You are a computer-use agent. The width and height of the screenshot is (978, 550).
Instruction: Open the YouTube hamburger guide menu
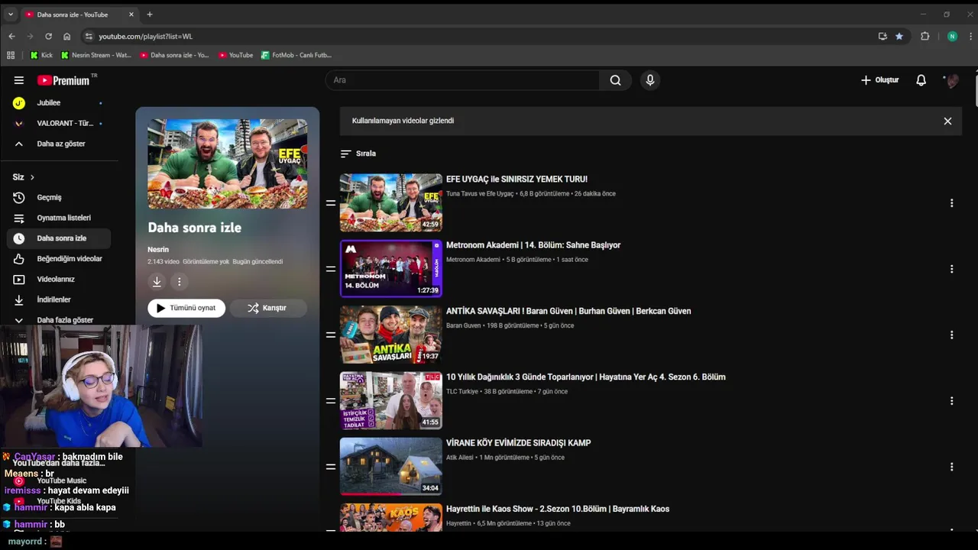[x=19, y=80]
